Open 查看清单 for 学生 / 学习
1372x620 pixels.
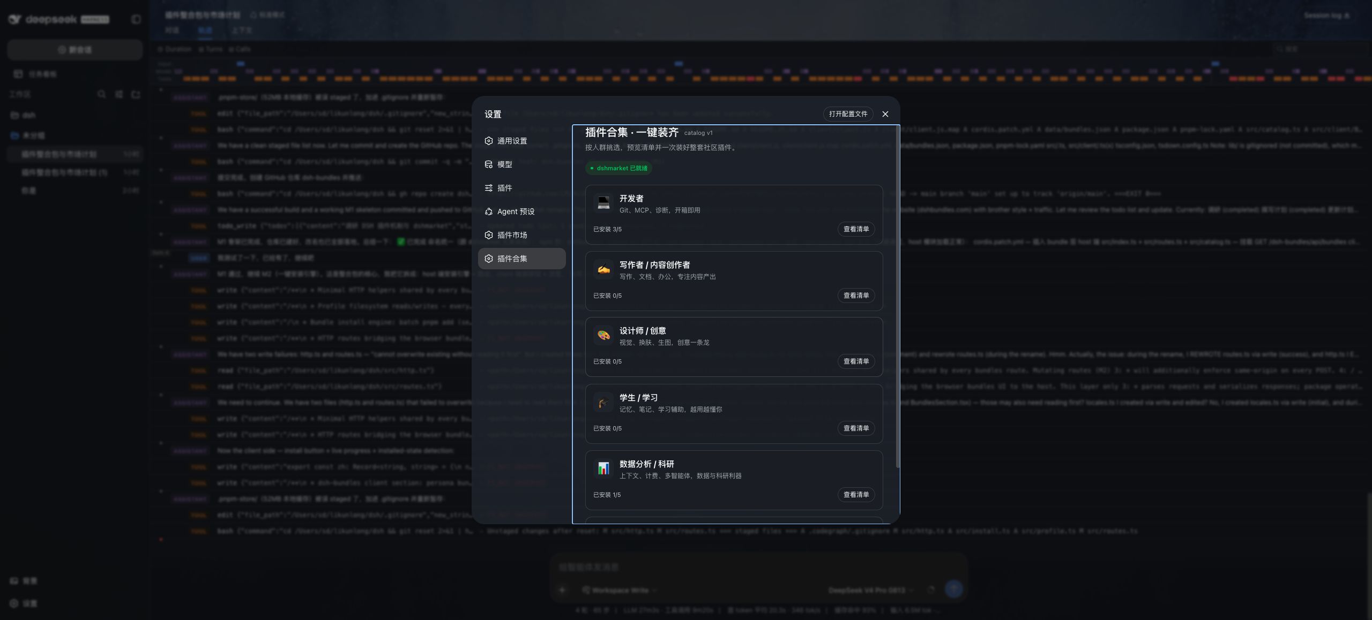click(x=856, y=428)
